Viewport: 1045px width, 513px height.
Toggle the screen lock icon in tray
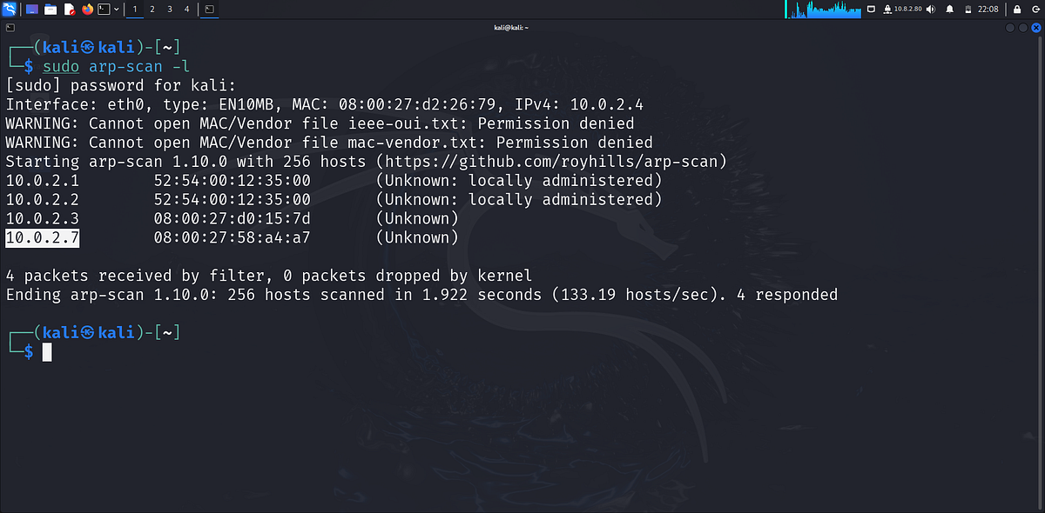1016,10
